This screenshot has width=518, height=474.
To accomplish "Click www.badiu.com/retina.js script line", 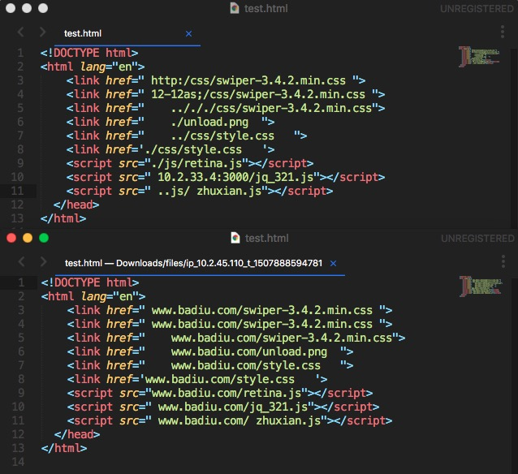I will [x=220, y=393].
